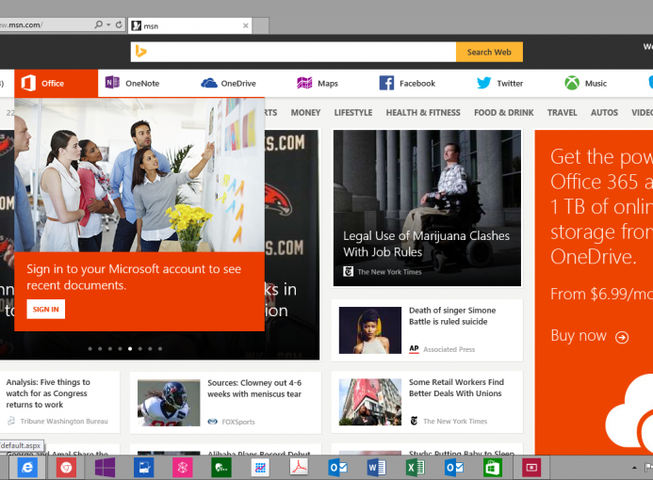Close the msn browser tab
The width and height of the screenshot is (653, 480).
(246, 25)
